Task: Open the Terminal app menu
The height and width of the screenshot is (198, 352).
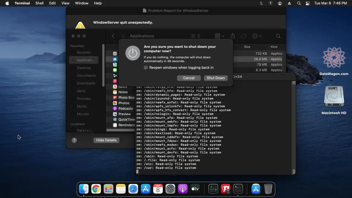Action: (x=22, y=3)
